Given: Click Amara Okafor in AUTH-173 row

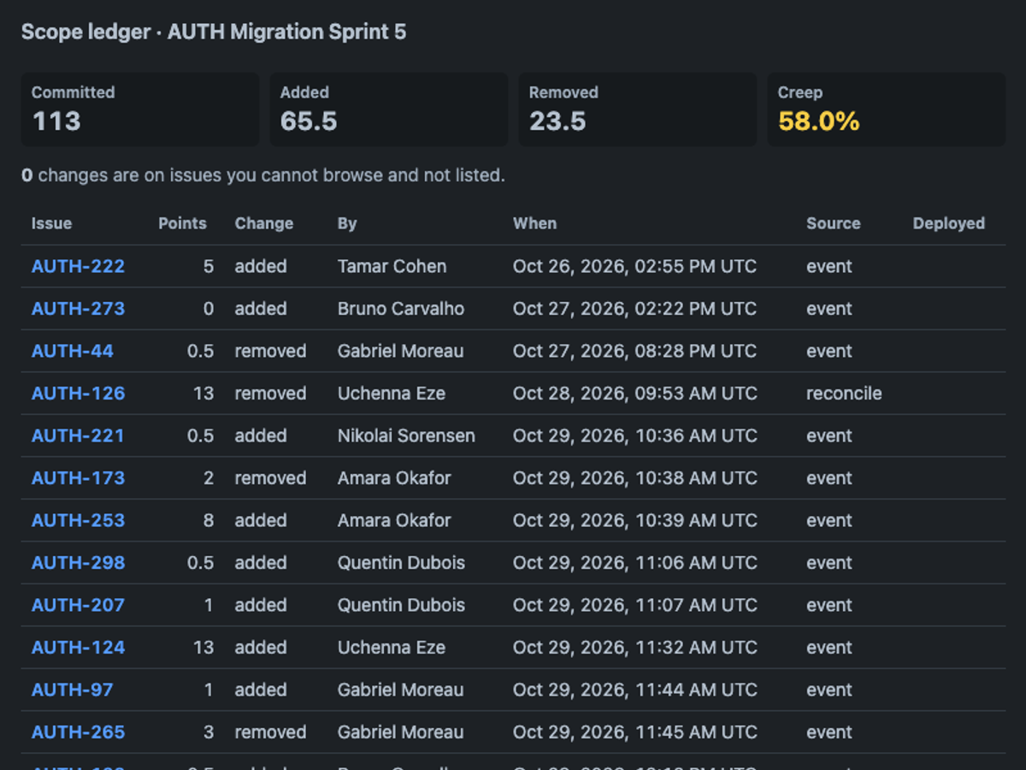Looking at the screenshot, I should (x=394, y=478).
